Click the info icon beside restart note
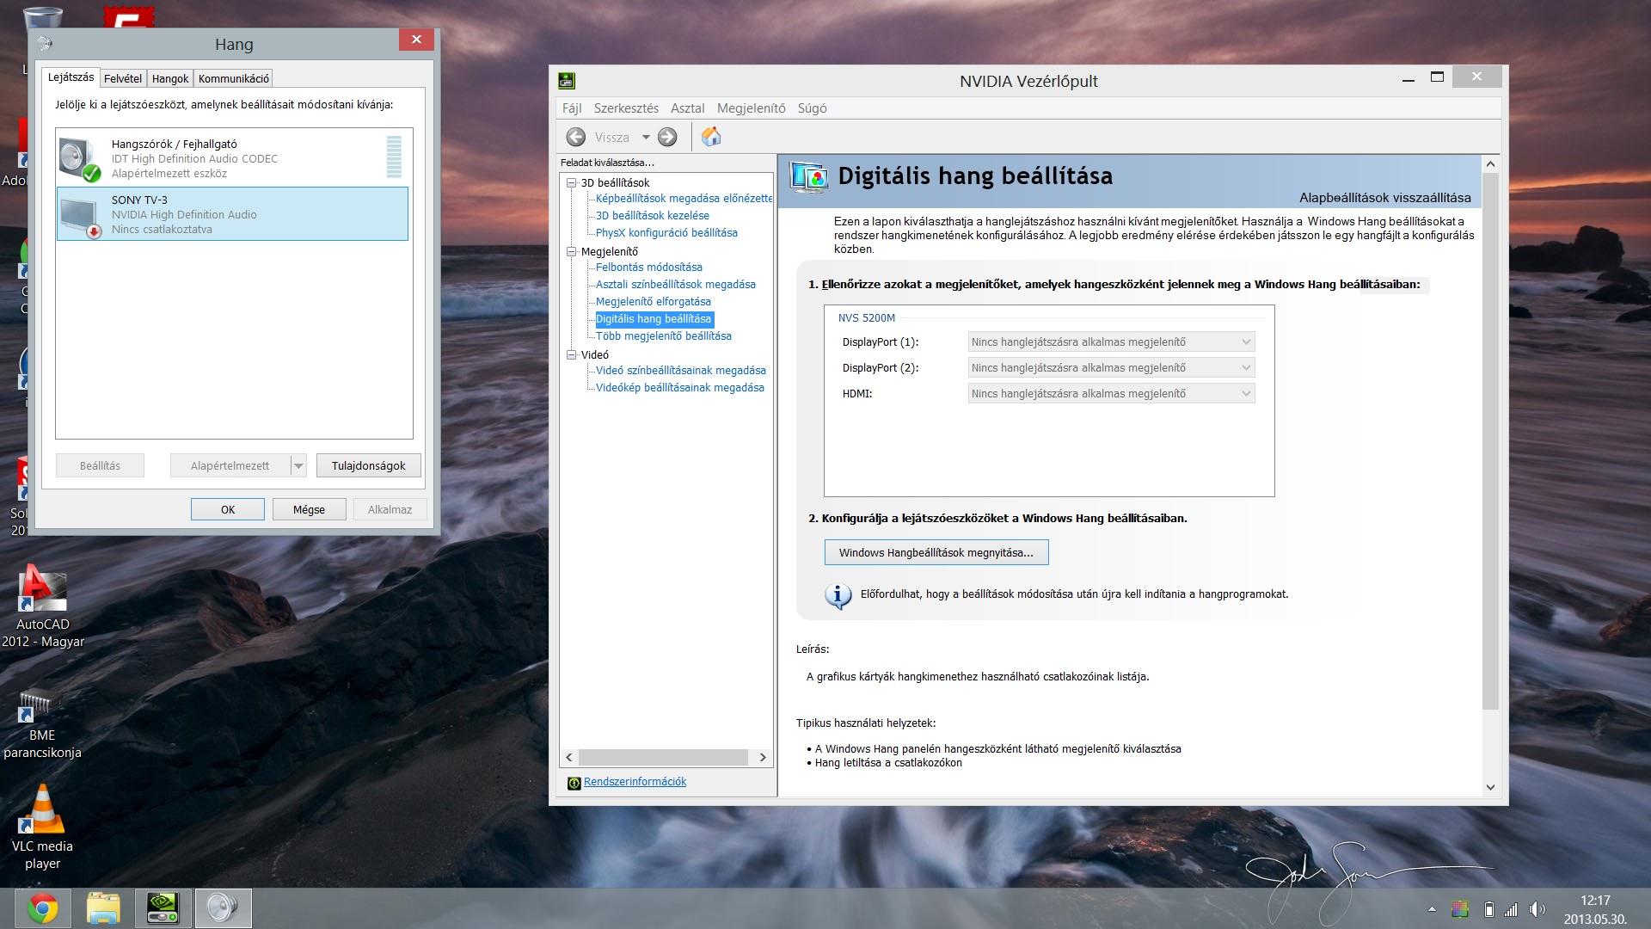Screen dimensions: 1651x929 coord(838,595)
